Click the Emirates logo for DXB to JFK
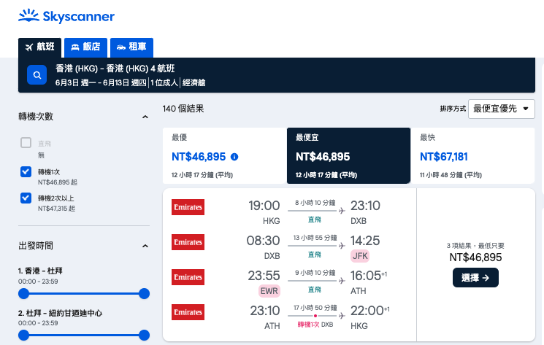Viewport: 544px width, 345px height. (x=188, y=242)
